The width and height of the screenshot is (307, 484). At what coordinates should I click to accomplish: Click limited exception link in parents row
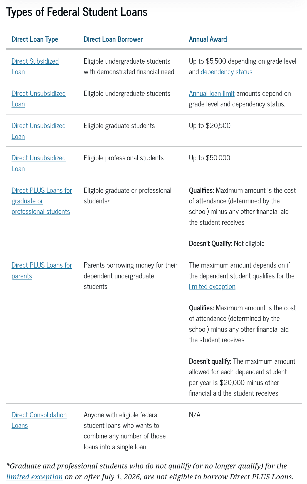[x=212, y=286]
